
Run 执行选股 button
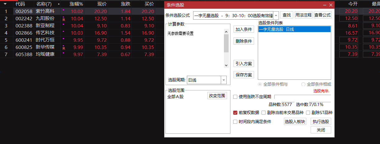pos(321,122)
